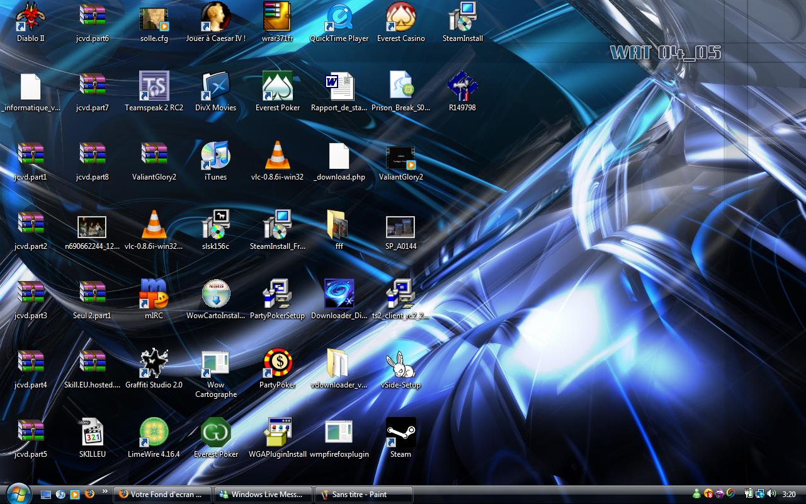Open the Messenger green buddy tray icon
806x504 pixels.
click(x=697, y=495)
